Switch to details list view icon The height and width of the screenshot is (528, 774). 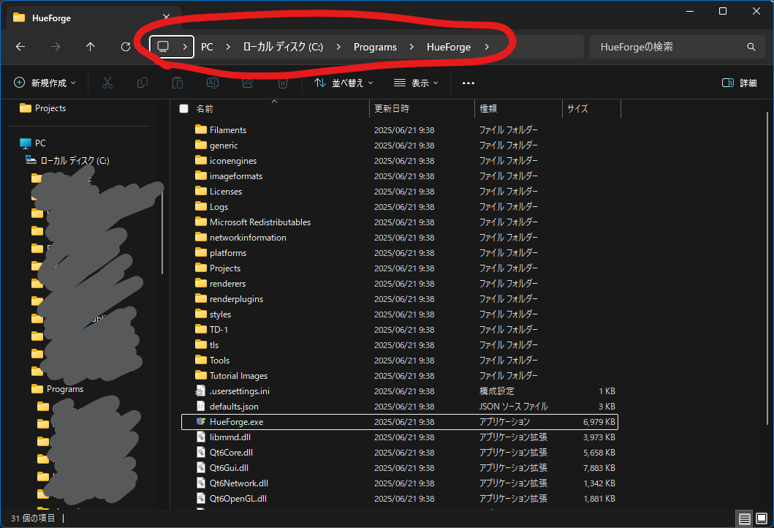pos(745,518)
